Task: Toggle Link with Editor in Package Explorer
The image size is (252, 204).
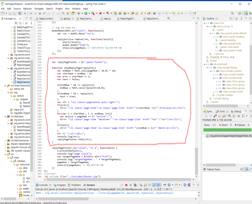Action: (20, 23)
